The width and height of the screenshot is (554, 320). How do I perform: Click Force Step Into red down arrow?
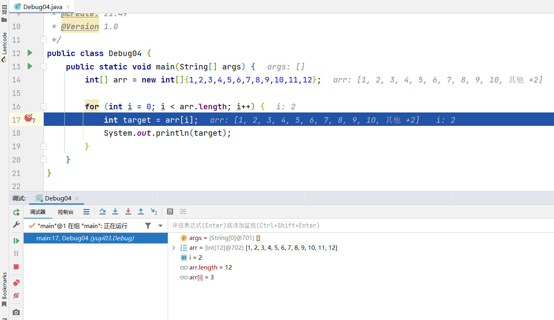click(x=128, y=211)
